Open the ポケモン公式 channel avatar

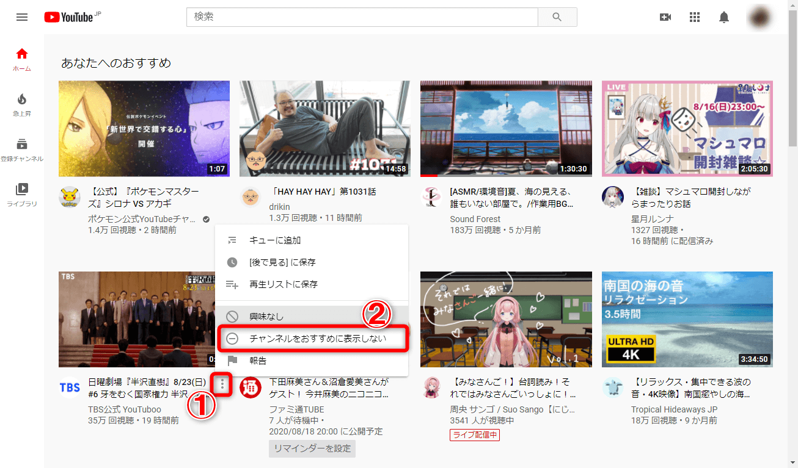click(70, 197)
